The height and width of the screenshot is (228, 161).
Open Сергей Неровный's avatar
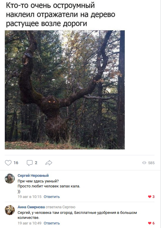pyautogui.click(x=10, y=178)
